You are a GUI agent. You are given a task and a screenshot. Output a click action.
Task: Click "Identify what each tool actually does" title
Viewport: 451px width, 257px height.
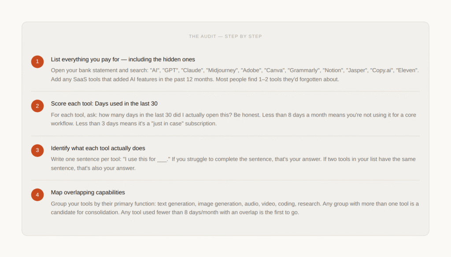tap(98, 148)
